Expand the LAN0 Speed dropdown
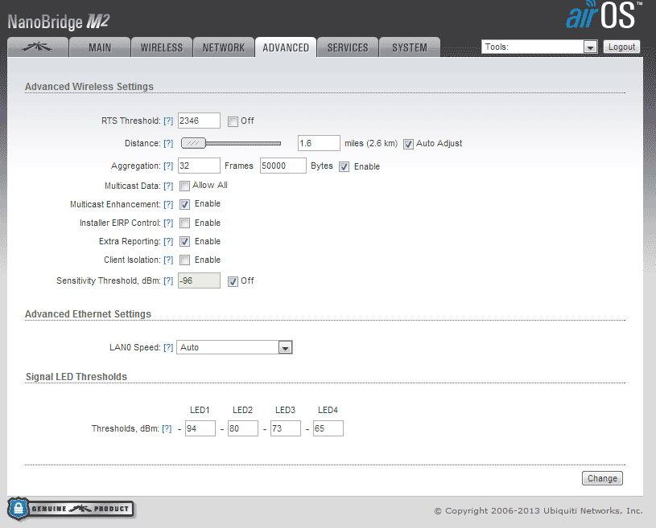Screen dimensions: 656x528 pyautogui.click(x=234, y=347)
